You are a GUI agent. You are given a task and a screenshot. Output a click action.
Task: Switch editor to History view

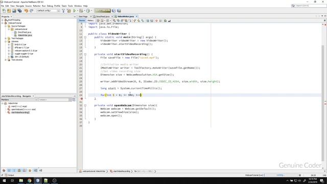(90, 20)
